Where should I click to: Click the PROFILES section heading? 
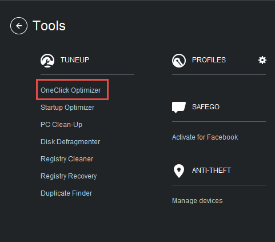coord(209,60)
